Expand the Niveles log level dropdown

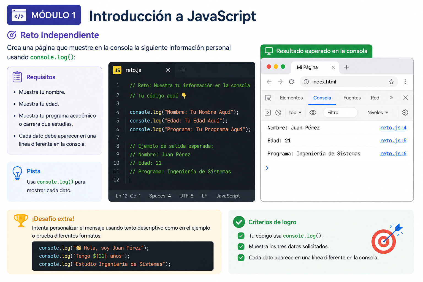click(x=378, y=112)
